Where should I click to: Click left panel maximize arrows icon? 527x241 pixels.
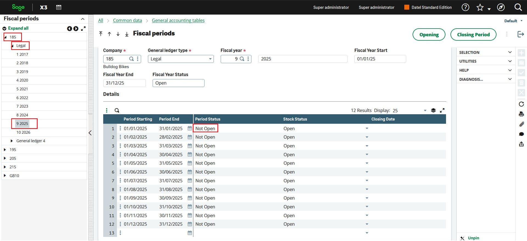click(x=83, y=28)
